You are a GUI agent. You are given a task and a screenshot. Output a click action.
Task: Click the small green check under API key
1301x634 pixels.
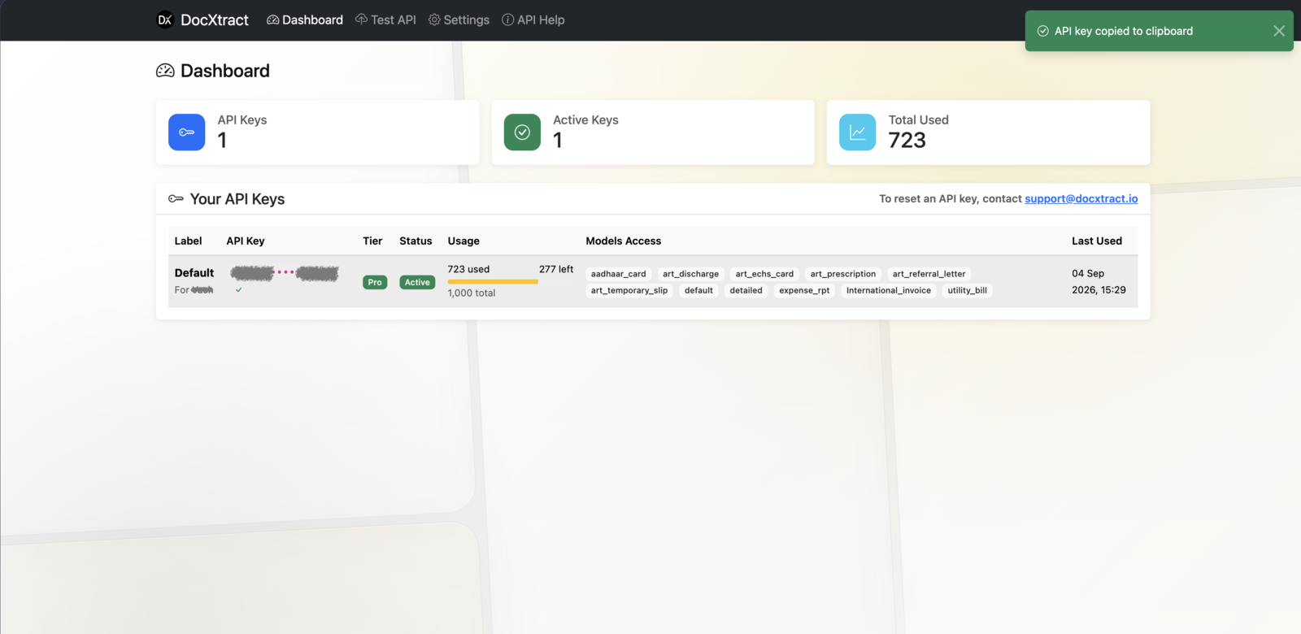coord(238,290)
